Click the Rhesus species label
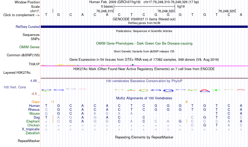Screen dimensions: 248x147 [34, 109]
